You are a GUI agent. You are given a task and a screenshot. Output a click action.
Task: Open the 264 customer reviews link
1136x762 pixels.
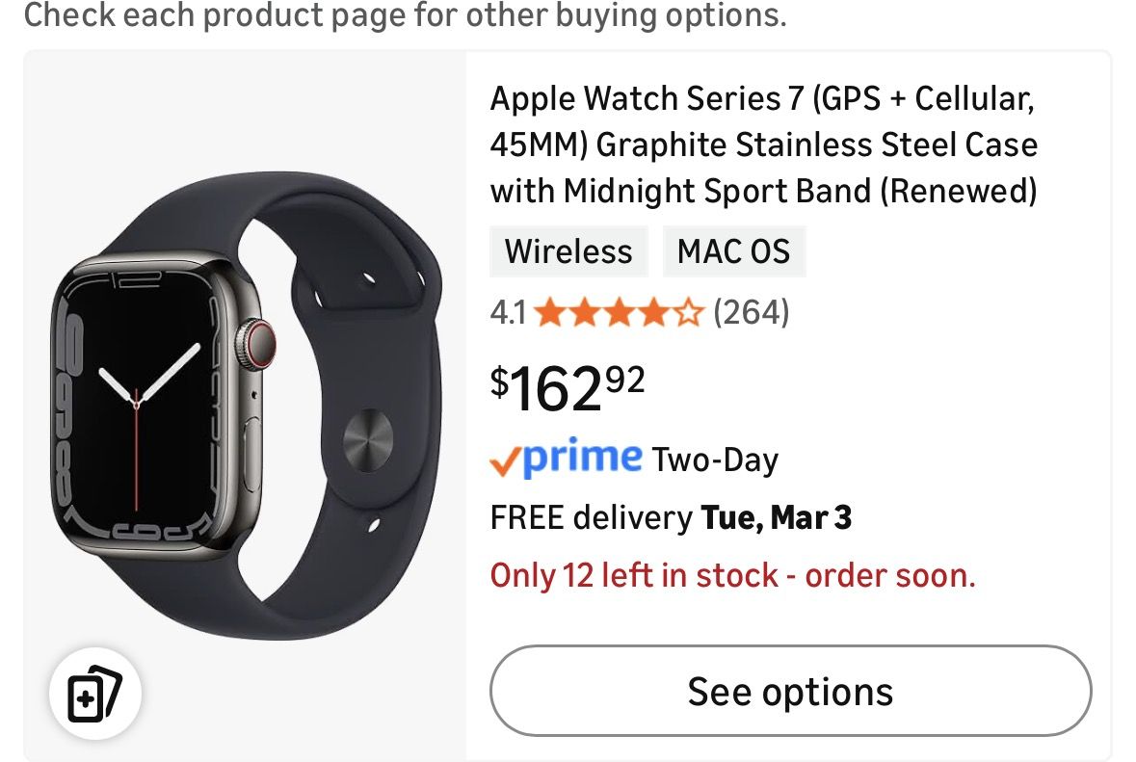(x=751, y=312)
